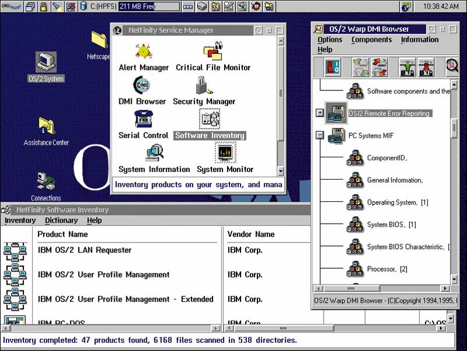This screenshot has width=467, height=351.
Task: Click the Vendor Name column header
Action: 251,234
